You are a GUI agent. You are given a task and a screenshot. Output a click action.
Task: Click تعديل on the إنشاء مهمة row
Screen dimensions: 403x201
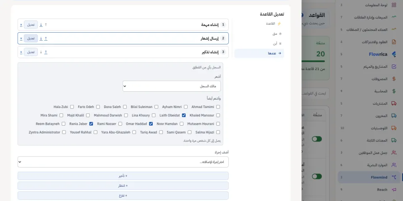(x=31, y=25)
